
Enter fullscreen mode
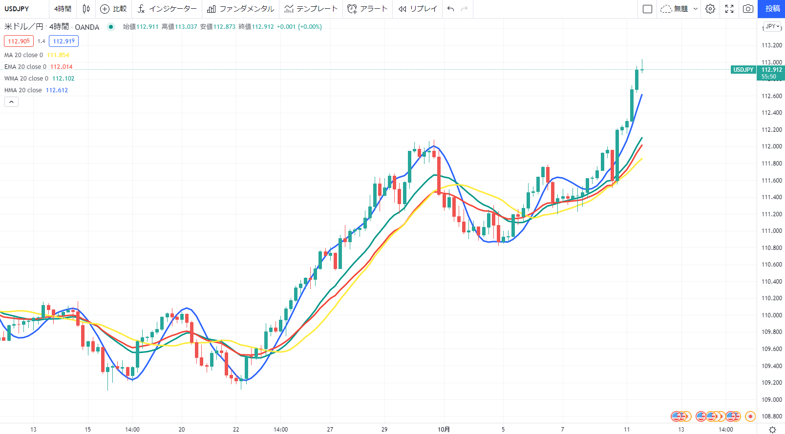[729, 9]
